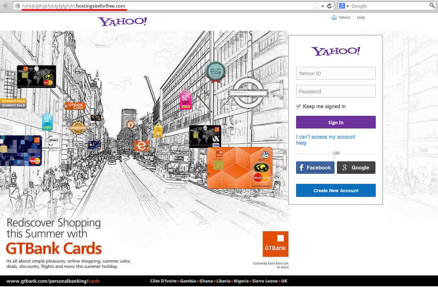Click www.gtbank.com/personalbanking/cards footer text

click(x=53, y=281)
